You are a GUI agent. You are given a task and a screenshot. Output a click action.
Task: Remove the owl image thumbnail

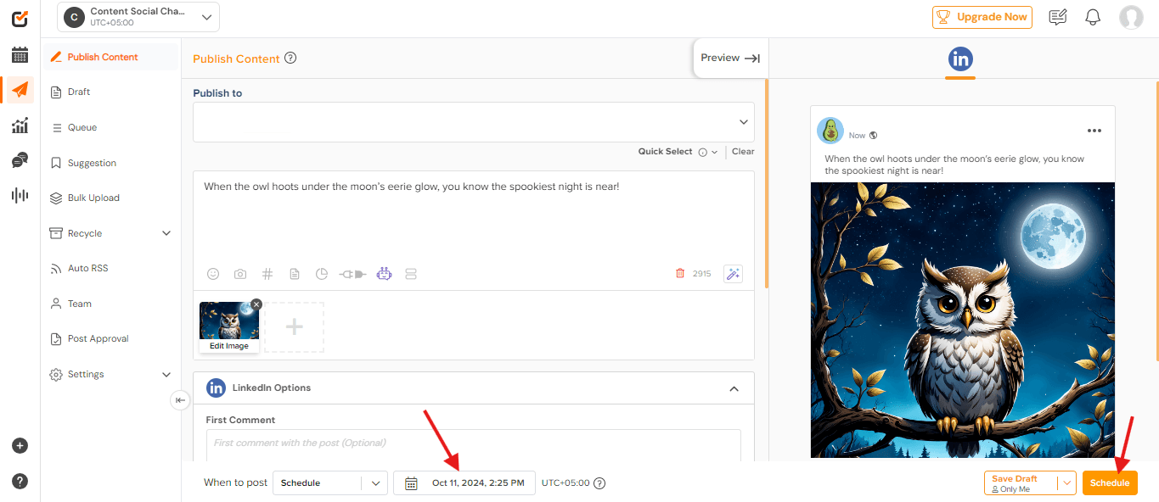point(256,304)
